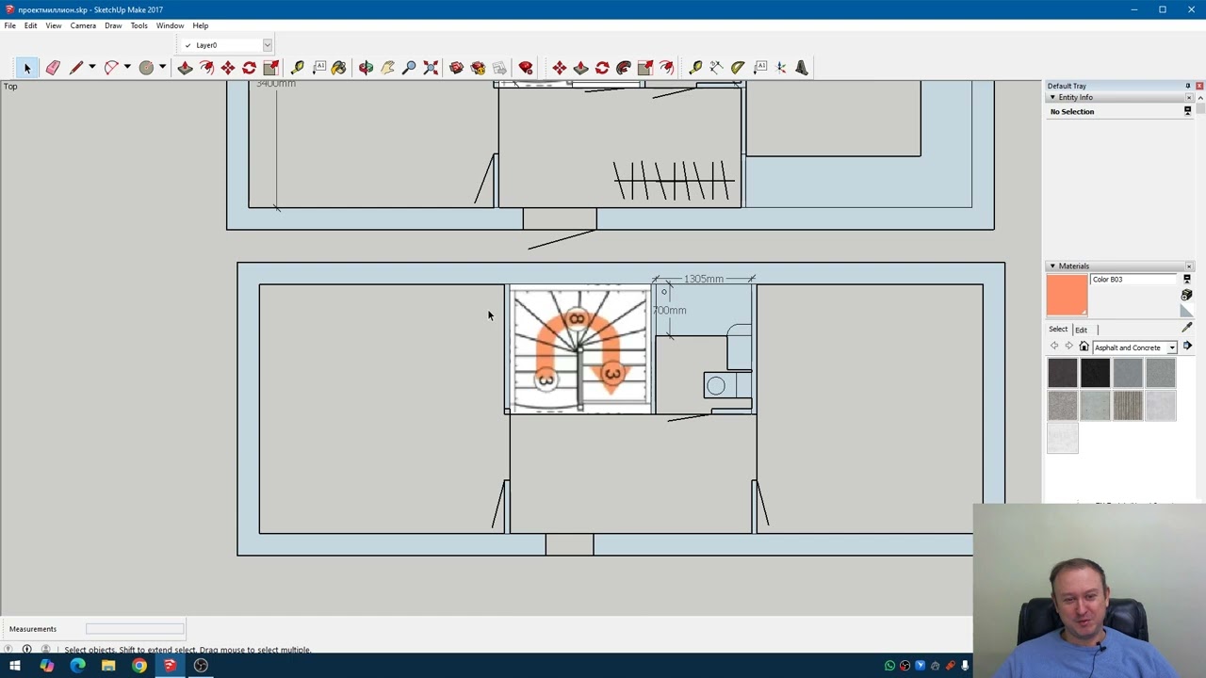Switch to the Materials Edit tab
This screenshot has height=678, width=1206.
point(1082,330)
